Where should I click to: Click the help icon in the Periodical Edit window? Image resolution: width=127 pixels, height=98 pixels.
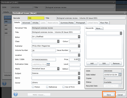(x=4, y=83)
